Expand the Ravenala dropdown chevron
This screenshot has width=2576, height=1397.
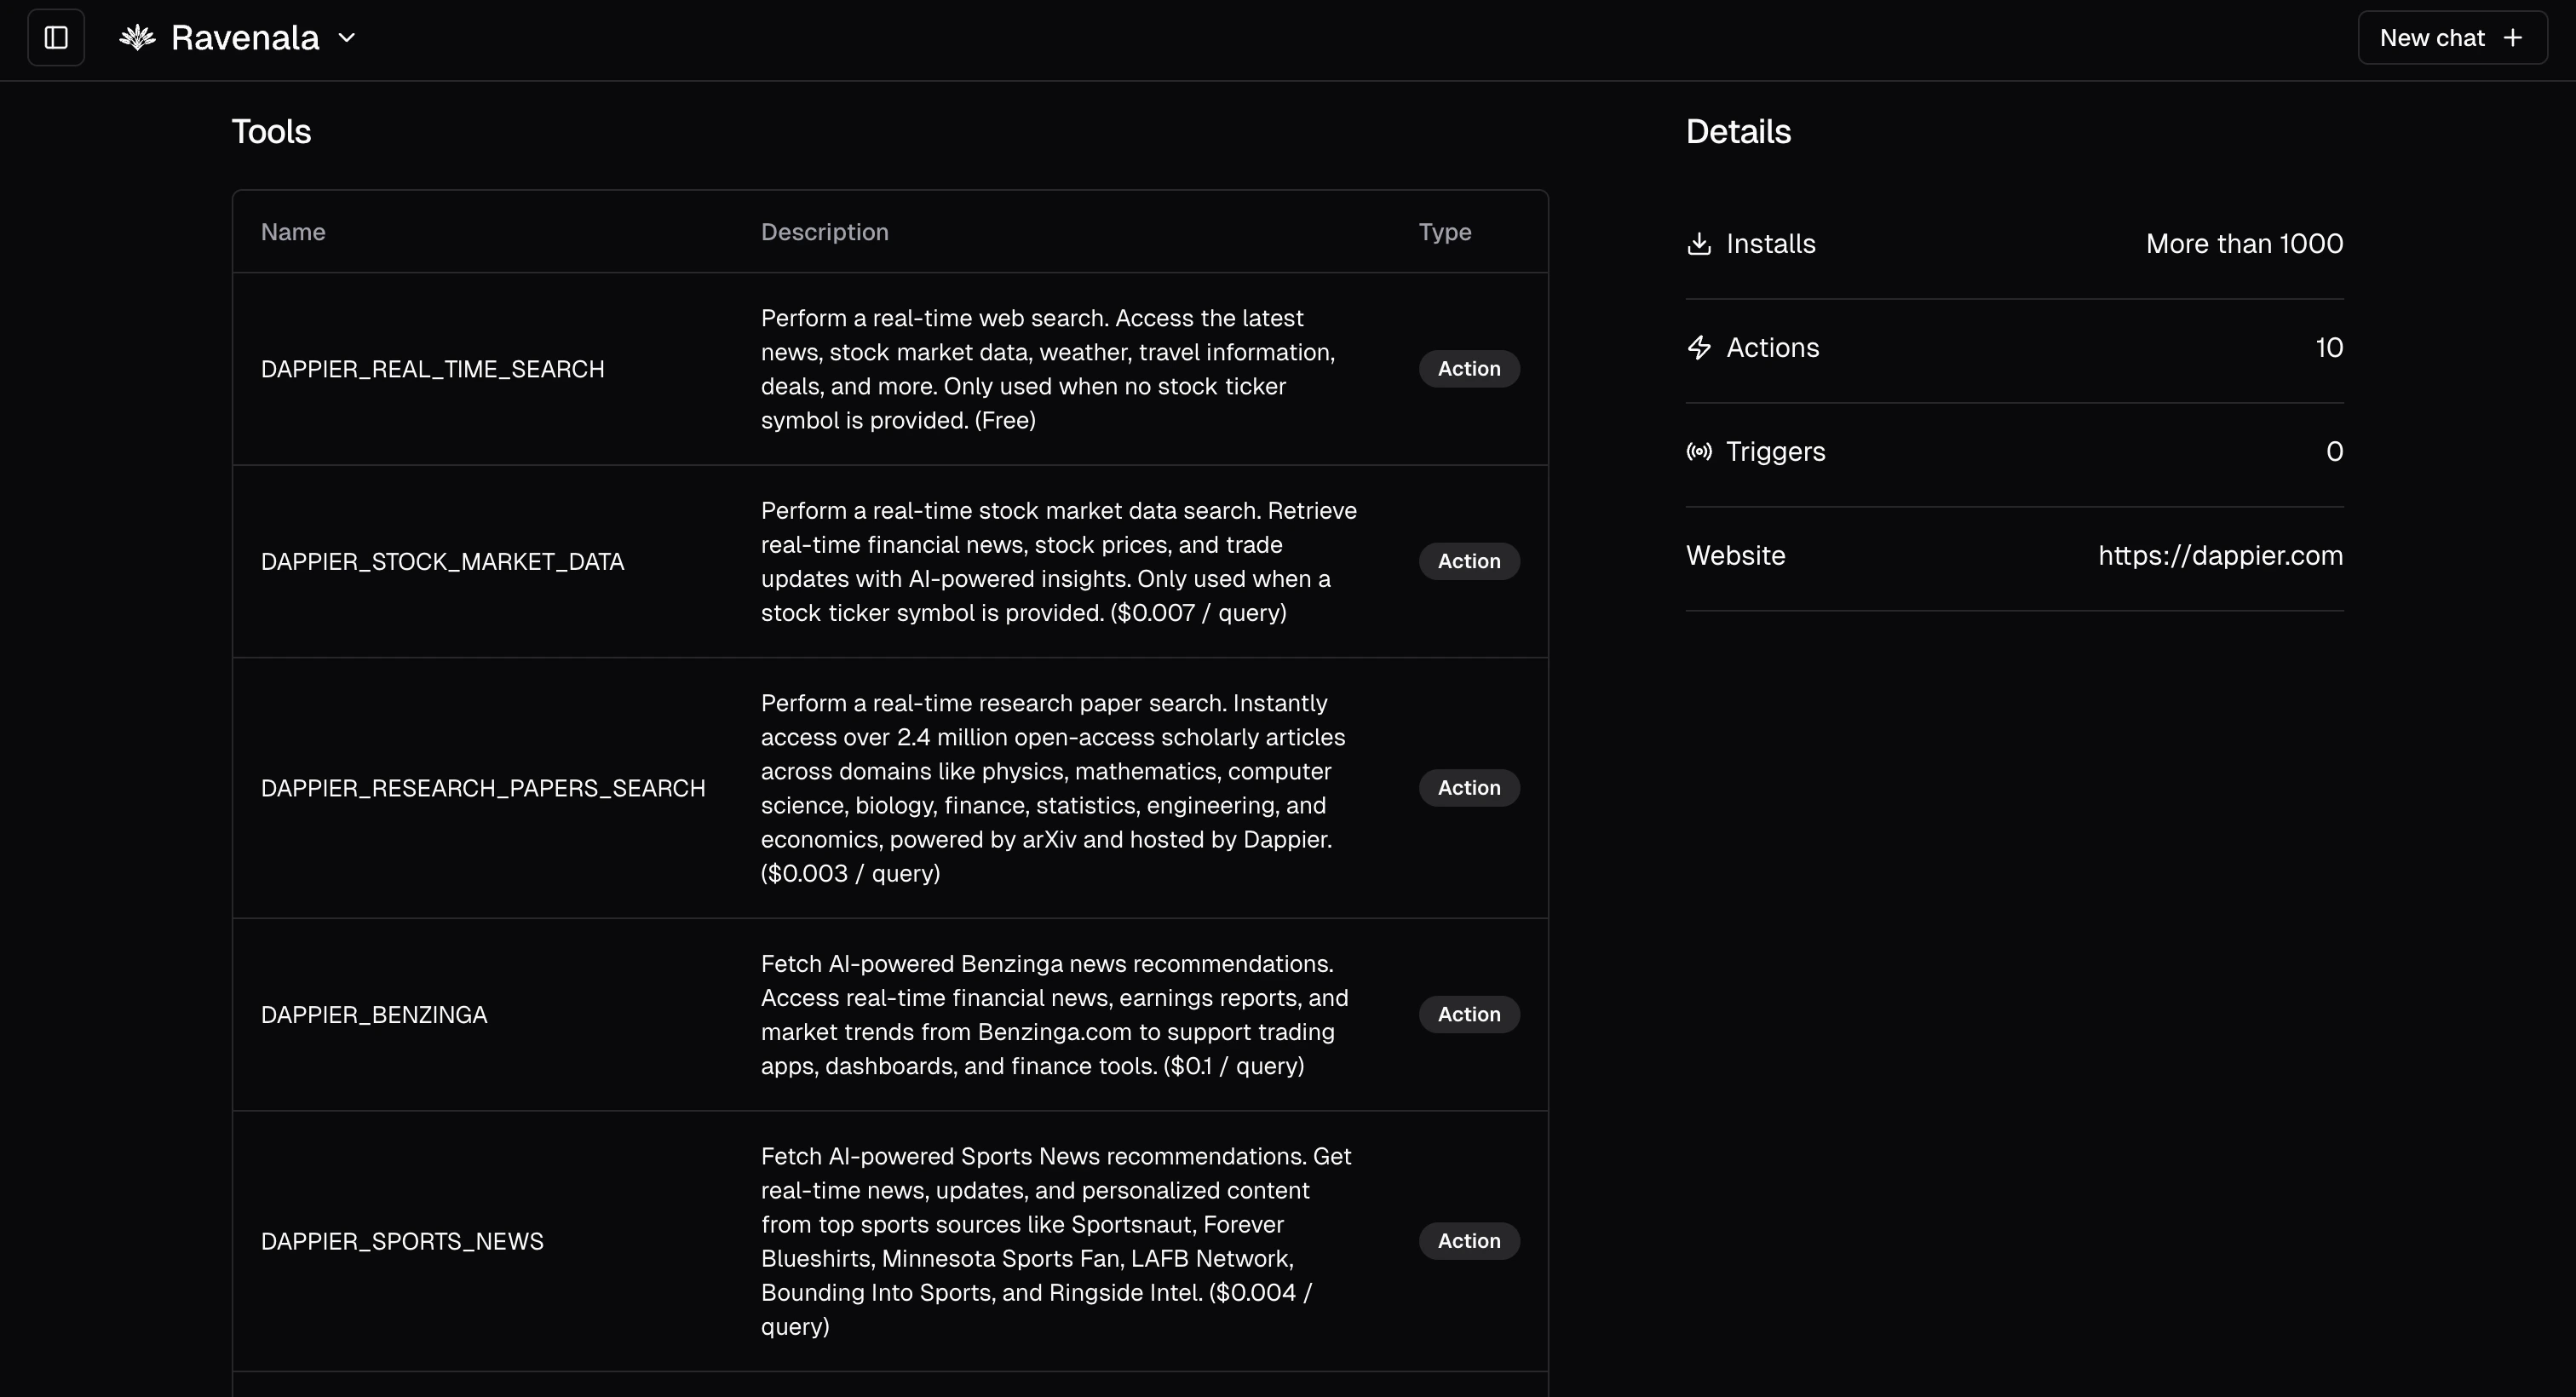(347, 38)
